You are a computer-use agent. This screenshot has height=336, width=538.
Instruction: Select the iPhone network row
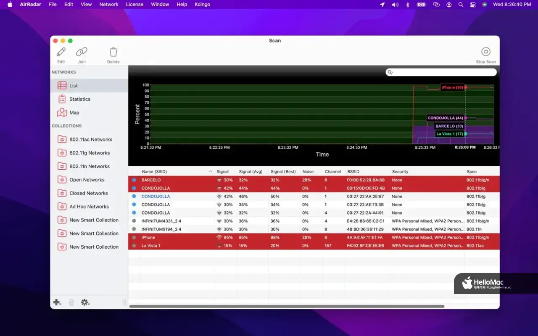coord(314,237)
